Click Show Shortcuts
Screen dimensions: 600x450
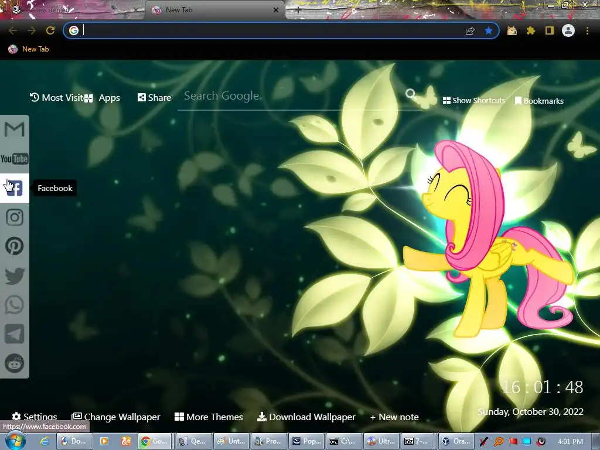pyautogui.click(x=473, y=101)
